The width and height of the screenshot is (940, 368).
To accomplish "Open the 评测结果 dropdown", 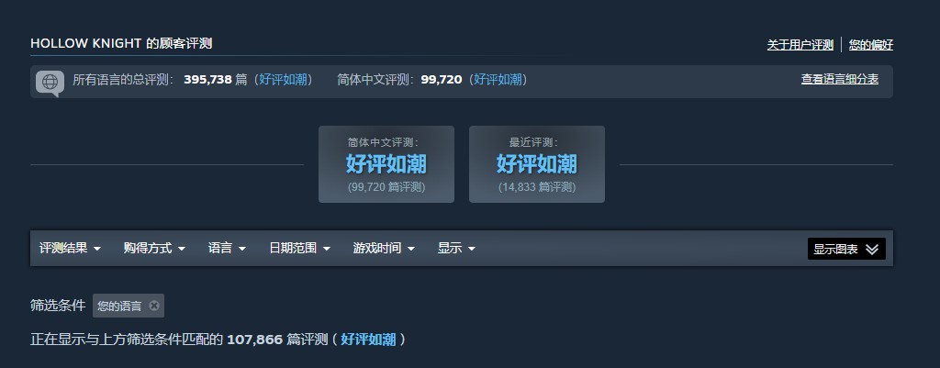I will [x=70, y=248].
